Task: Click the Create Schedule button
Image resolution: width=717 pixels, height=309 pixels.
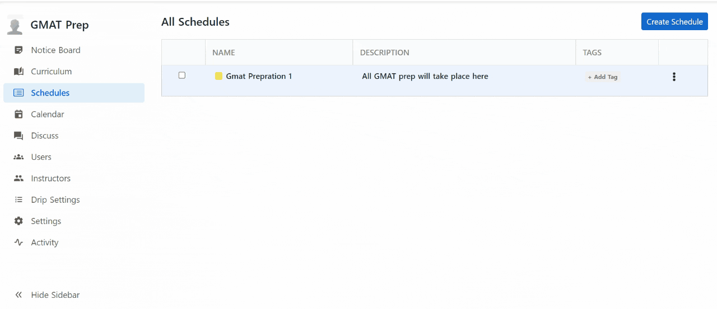Action: 674,22
